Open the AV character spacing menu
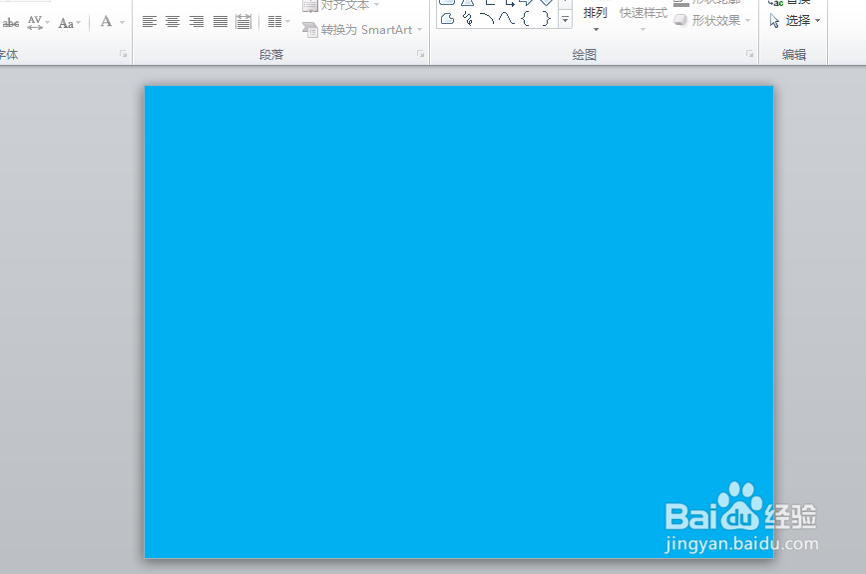The width and height of the screenshot is (866, 574). click(x=38, y=23)
